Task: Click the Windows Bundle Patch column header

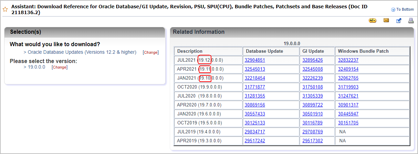Action: tap(372, 51)
